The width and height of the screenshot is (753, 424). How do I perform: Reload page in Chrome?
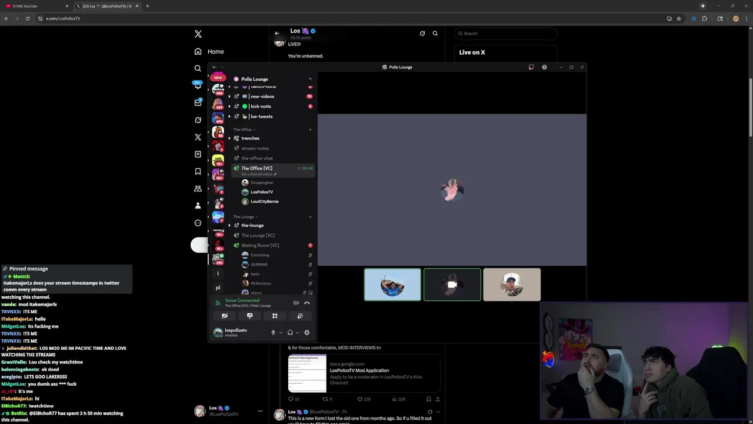(27, 18)
